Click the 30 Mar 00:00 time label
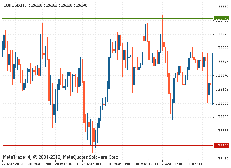231x168 pixels. coord(120,164)
